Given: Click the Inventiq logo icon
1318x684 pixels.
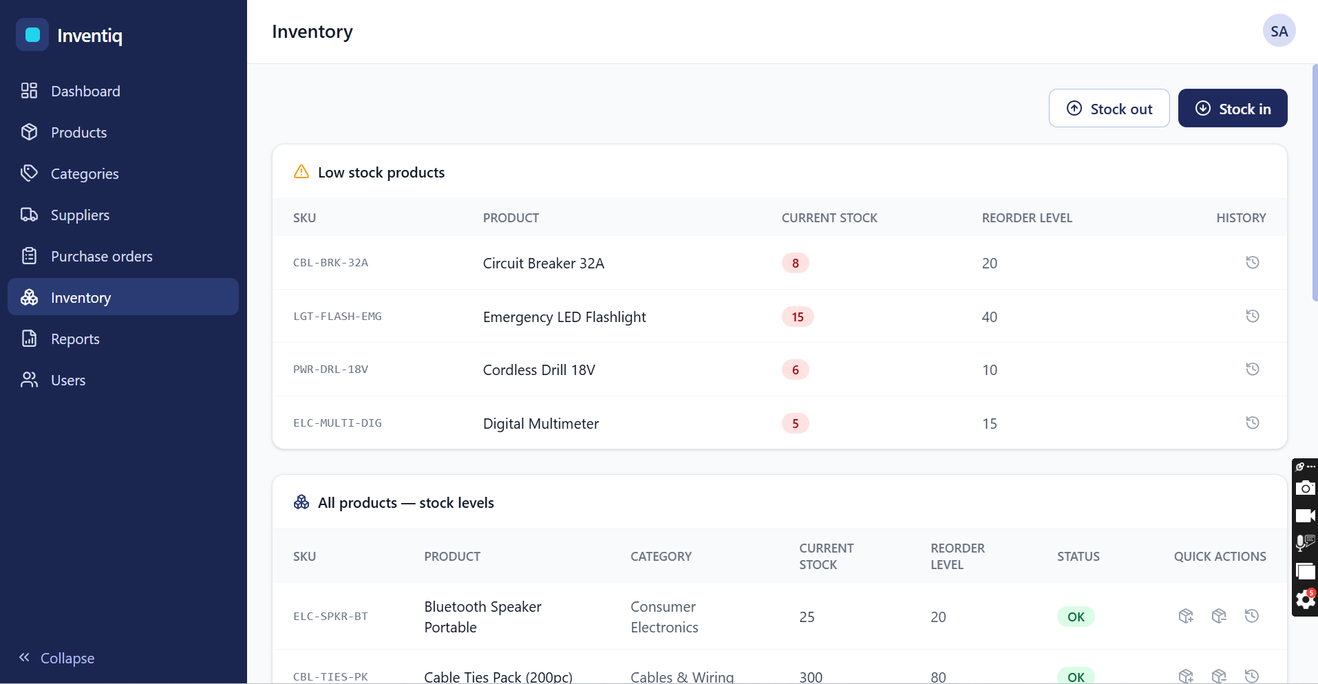Looking at the screenshot, I should click(32, 35).
